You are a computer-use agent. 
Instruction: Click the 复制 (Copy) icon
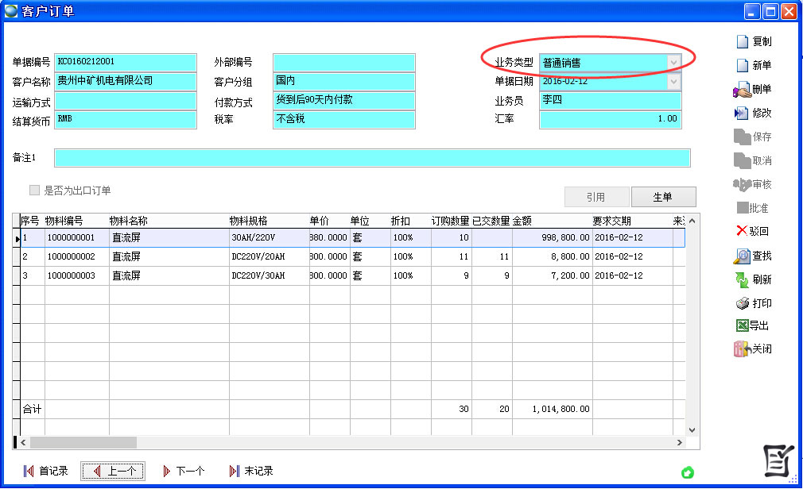point(742,42)
